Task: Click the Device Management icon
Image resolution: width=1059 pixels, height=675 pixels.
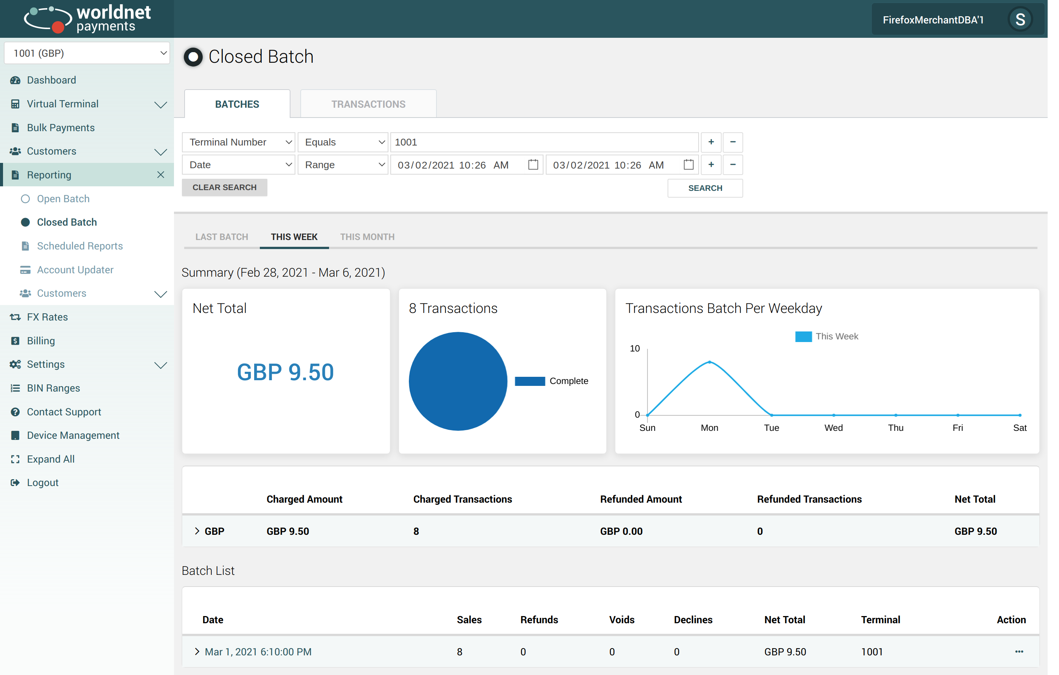Action: tap(16, 435)
